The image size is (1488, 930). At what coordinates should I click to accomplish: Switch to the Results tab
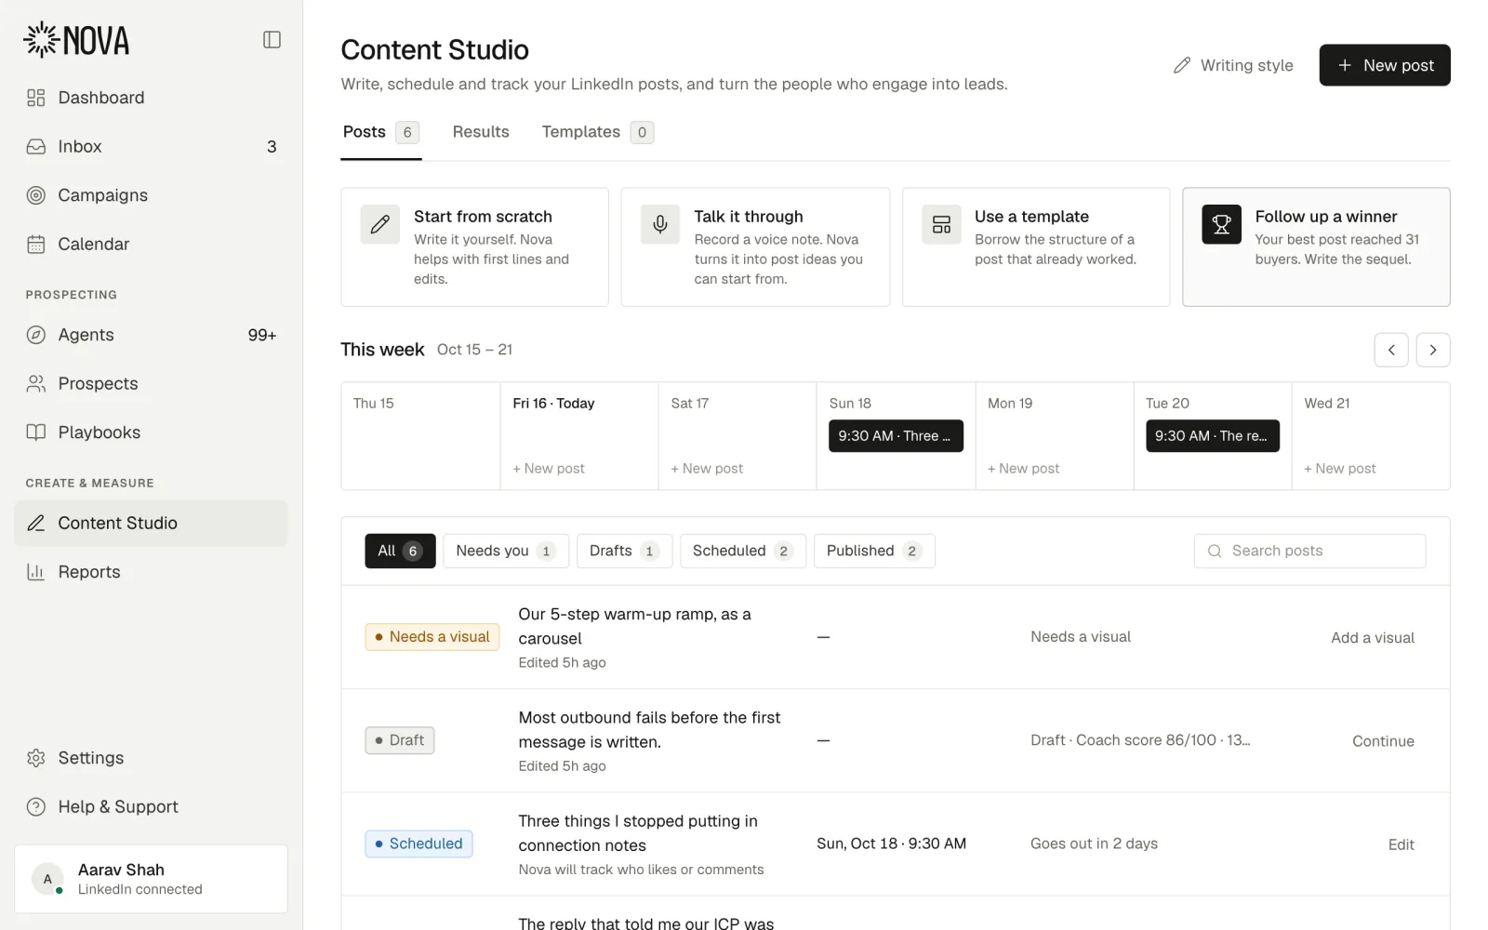(481, 132)
